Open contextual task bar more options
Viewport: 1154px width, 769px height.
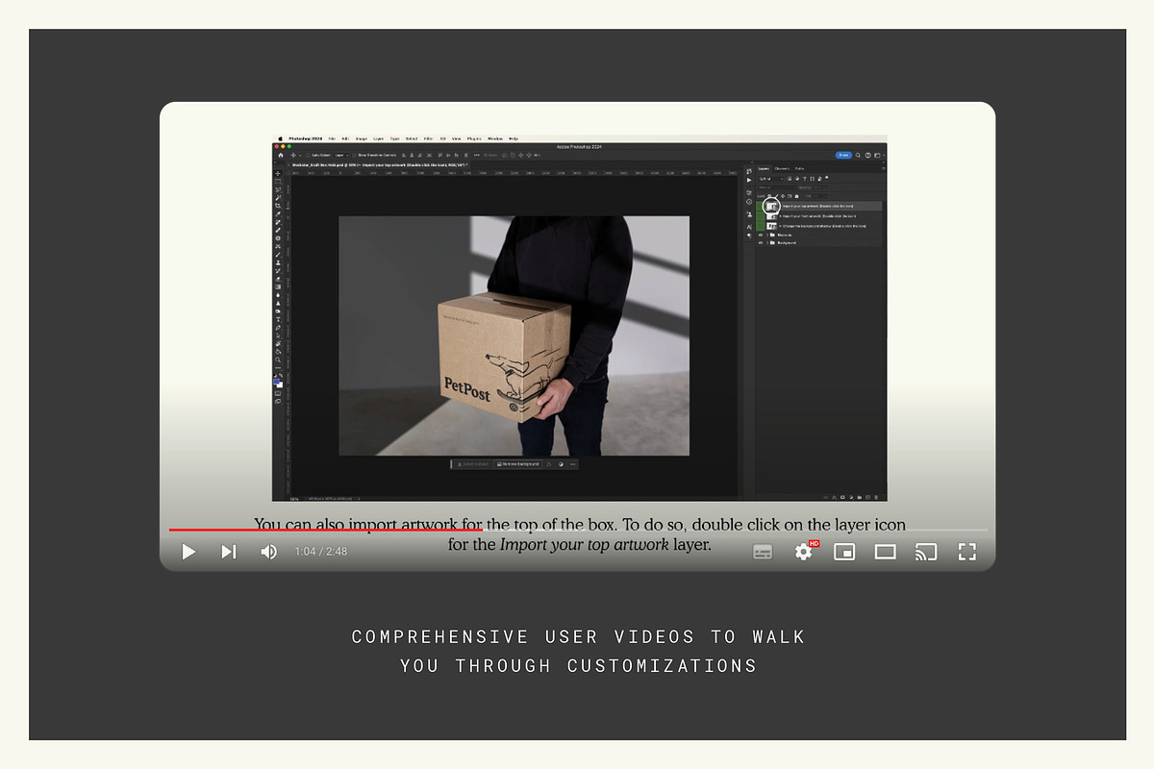click(x=573, y=464)
